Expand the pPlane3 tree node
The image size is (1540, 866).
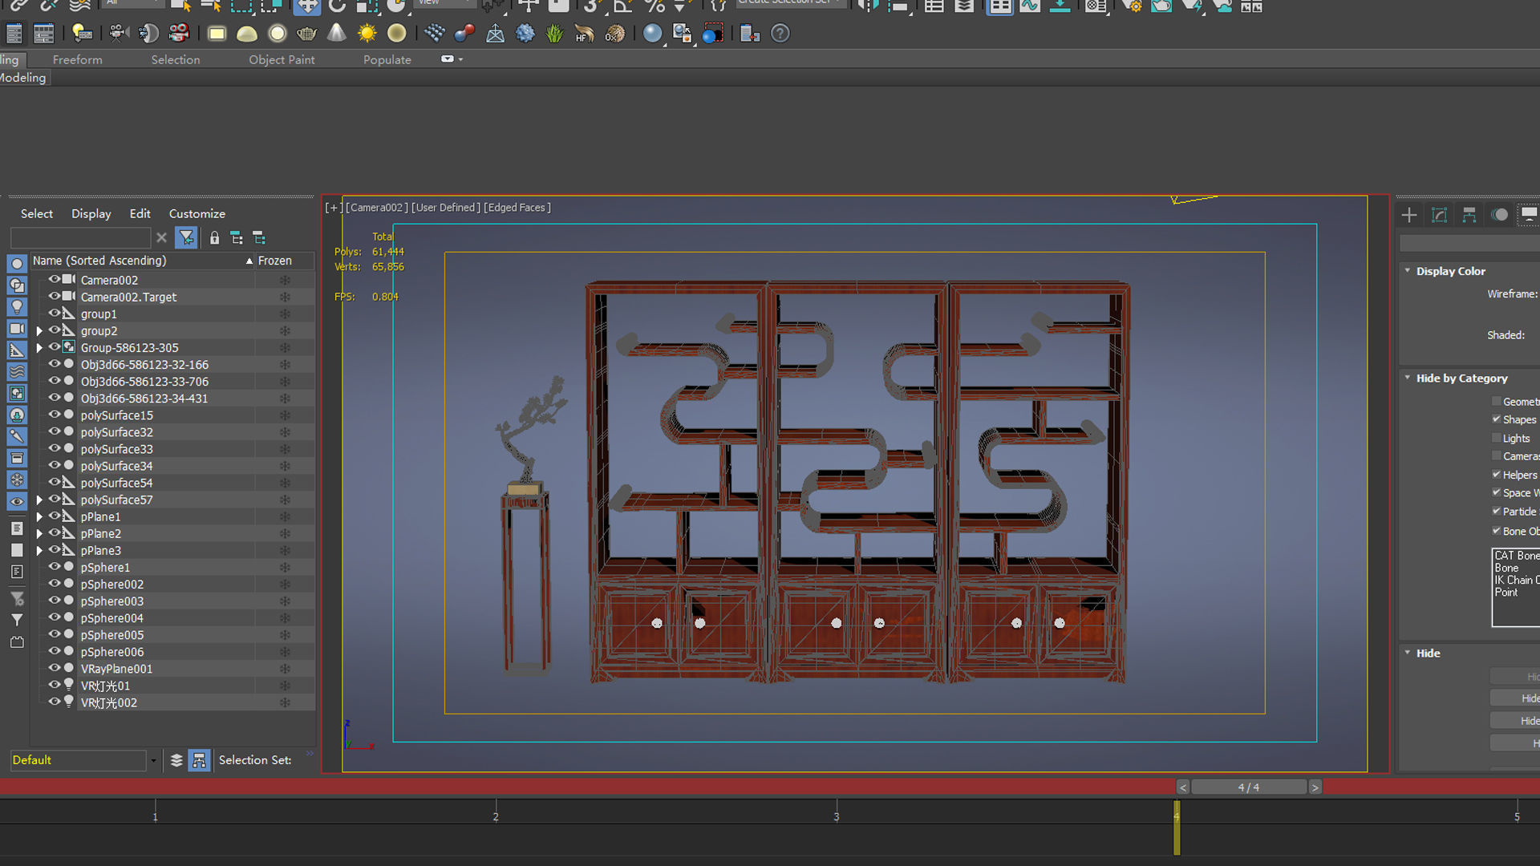click(39, 551)
